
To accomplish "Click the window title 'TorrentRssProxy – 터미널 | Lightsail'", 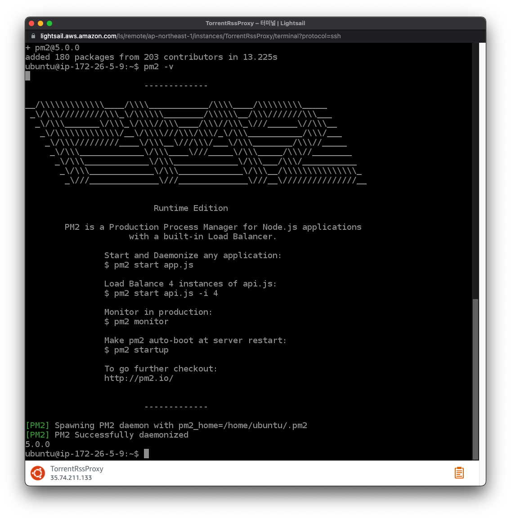I will tap(255, 23).
